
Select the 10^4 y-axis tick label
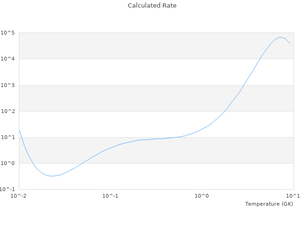(8, 59)
